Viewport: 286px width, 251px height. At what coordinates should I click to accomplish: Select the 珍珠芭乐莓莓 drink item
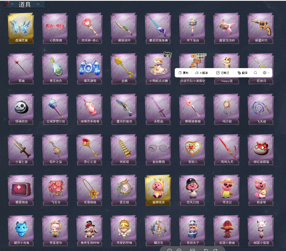click(89, 109)
